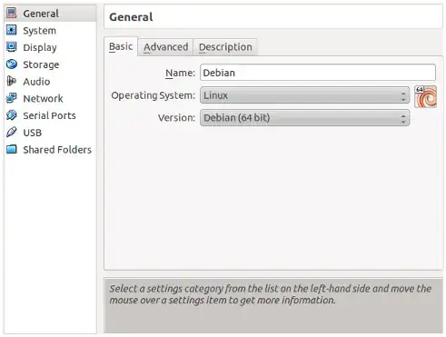
Task: Open the Operating System dropdown showing Linux
Action: [x=304, y=95]
